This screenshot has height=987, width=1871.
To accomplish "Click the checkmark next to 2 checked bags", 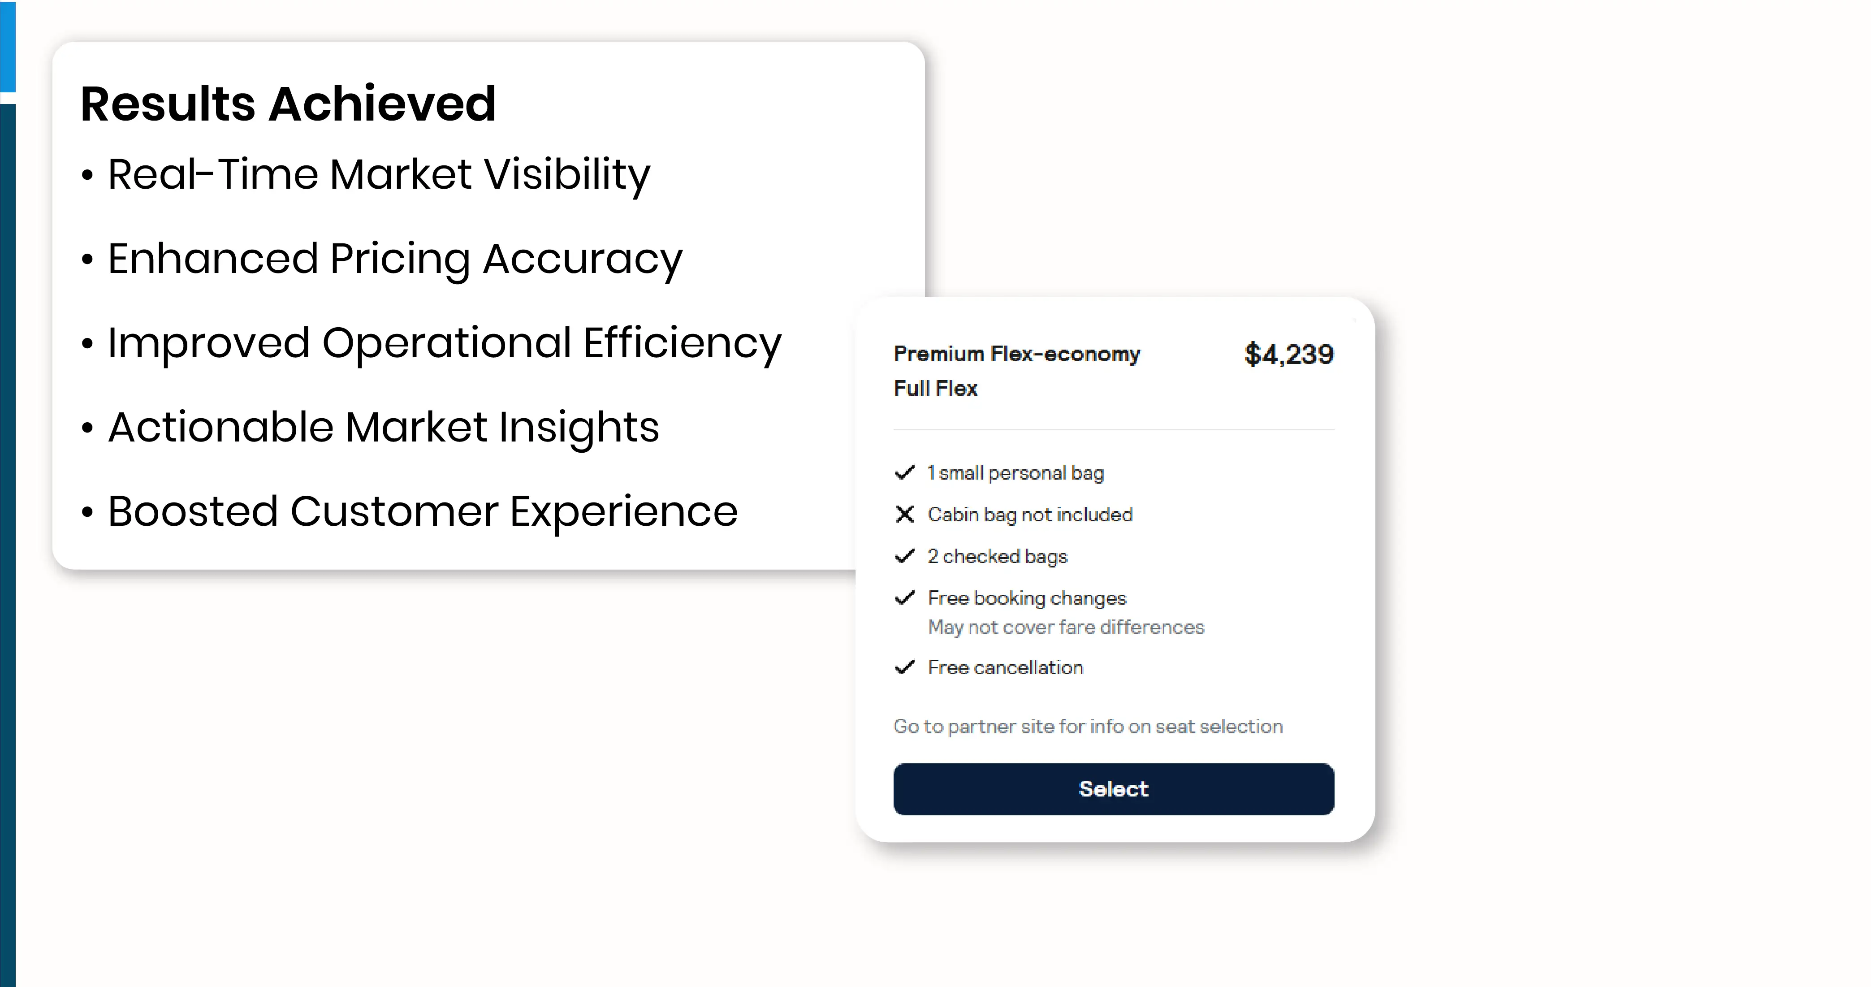I will pyautogui.click(x=904, y=556).
